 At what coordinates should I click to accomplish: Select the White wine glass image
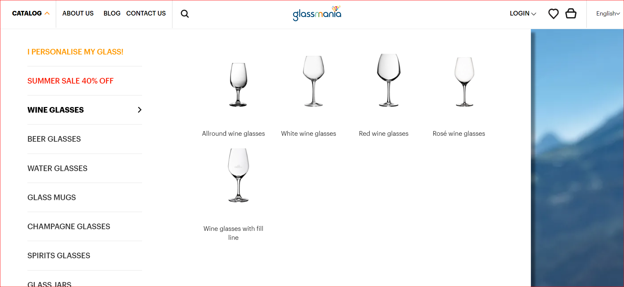tap(313, 81)
